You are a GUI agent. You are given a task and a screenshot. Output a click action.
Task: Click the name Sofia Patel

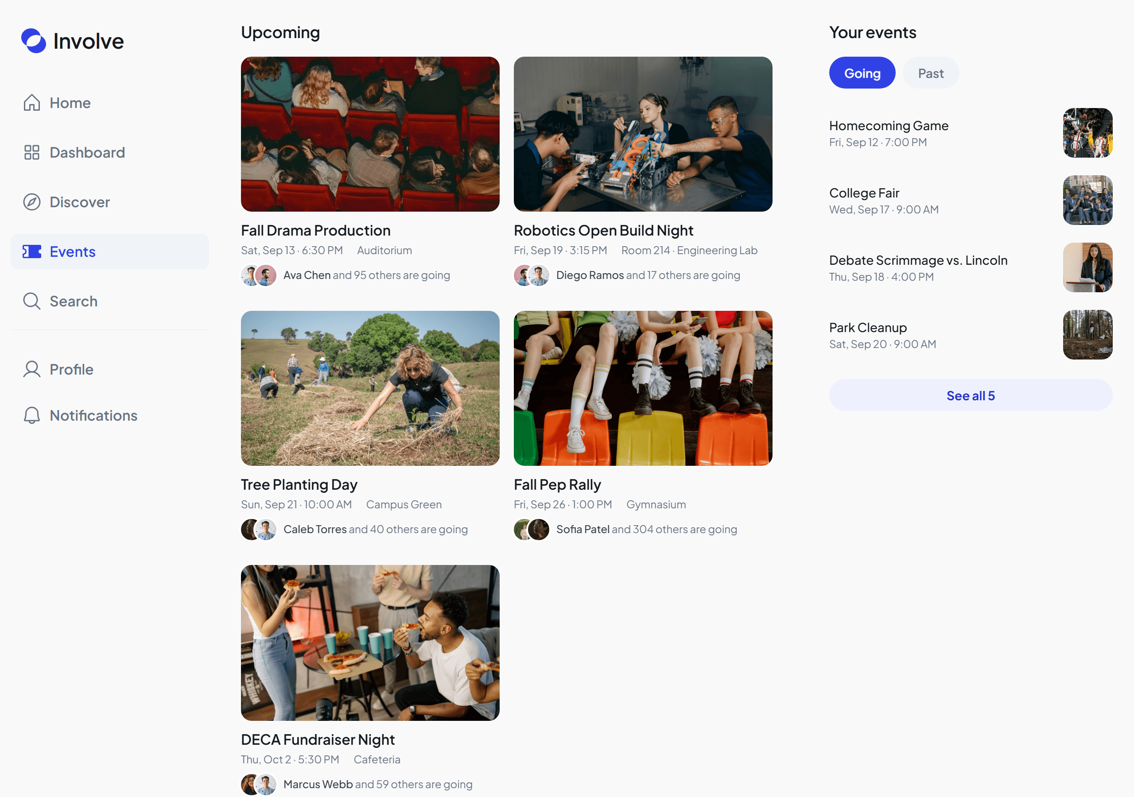click(583, 530)
